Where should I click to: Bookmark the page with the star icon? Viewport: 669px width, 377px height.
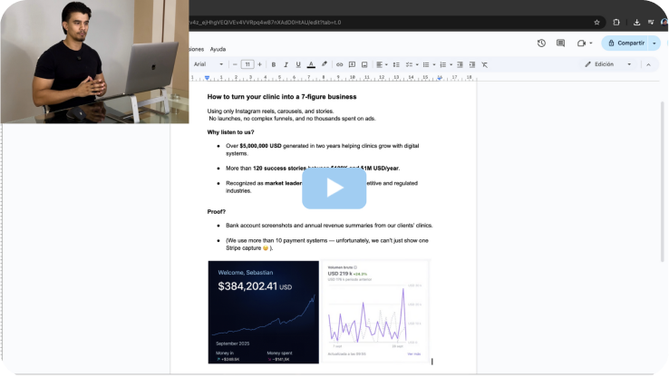click(596, 22)
